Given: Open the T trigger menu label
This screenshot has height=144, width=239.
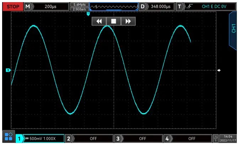Looking at the screenshot, I should click(x=179, y=6).
